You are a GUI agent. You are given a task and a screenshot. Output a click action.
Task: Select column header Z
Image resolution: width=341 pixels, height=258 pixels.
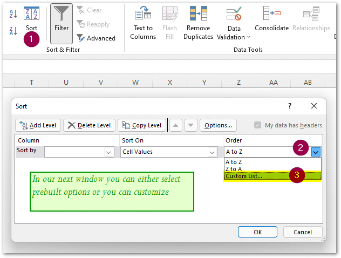[x=238, y=82]
